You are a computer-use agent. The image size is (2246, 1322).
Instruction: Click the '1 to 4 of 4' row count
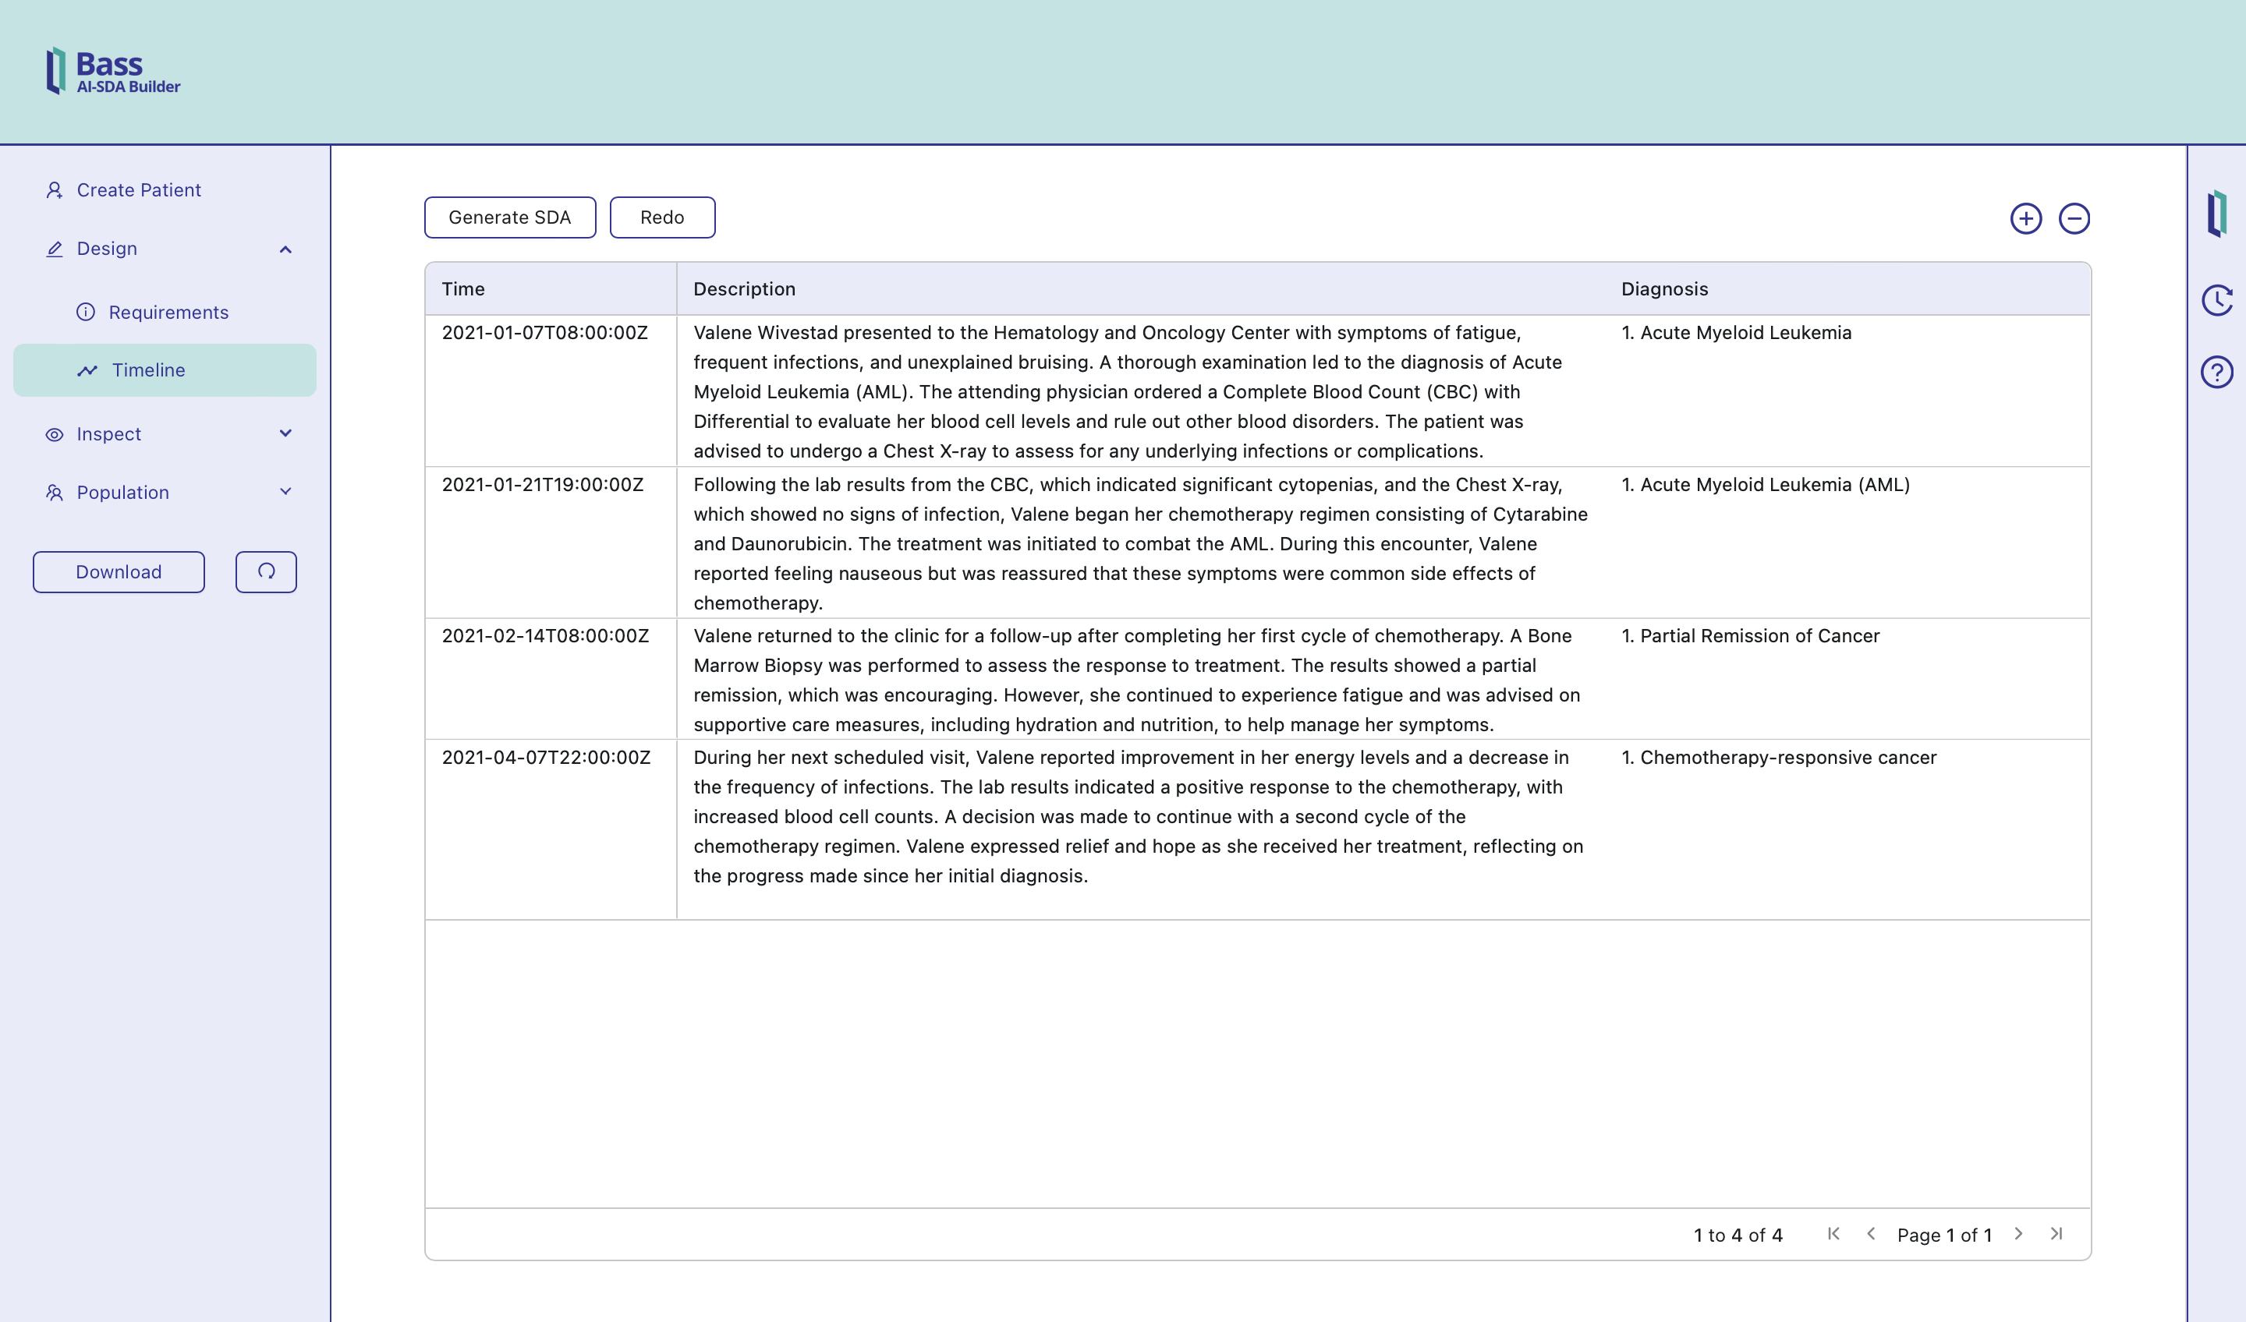coord(1738,1235)
